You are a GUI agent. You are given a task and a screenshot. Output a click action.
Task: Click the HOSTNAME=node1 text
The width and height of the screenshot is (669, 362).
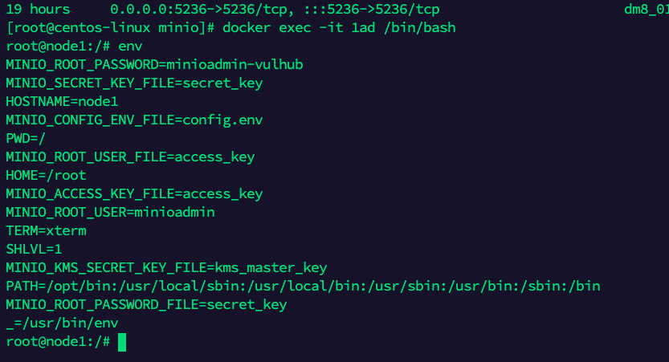point(62,101)
